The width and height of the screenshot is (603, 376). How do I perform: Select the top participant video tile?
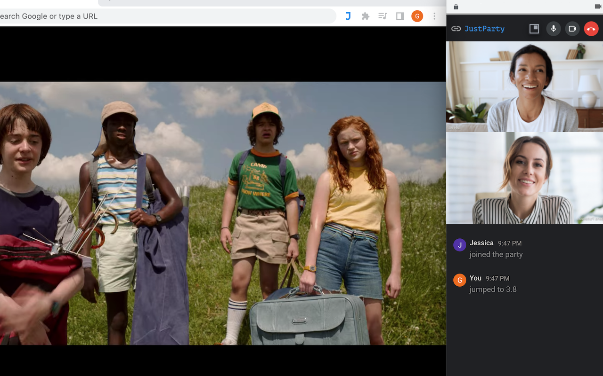(524, 86)
